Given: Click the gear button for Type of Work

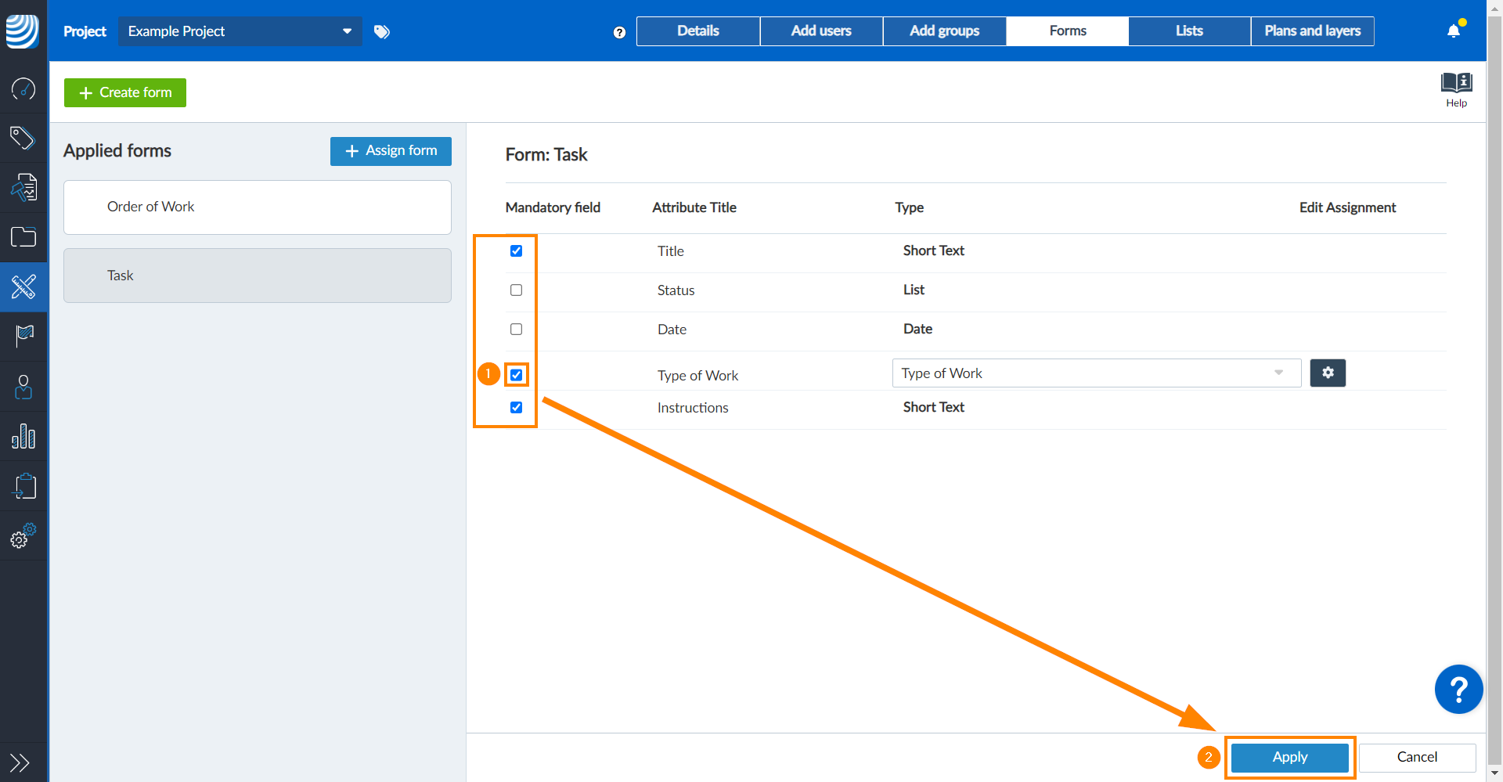Looking at the screenshot, I should (1328, 373).
